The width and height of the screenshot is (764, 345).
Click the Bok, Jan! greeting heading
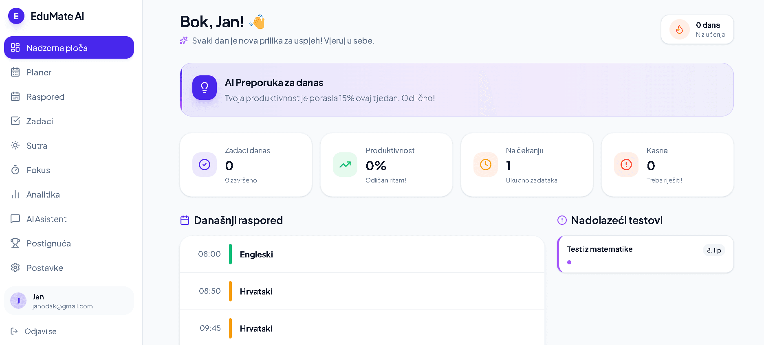[x=212, y=22]
